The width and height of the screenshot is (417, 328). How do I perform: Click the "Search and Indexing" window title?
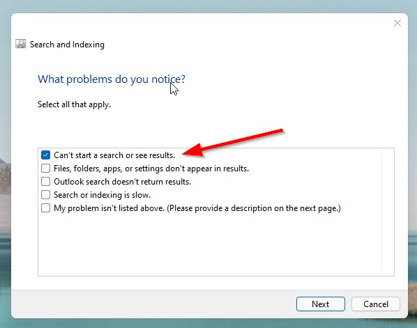(x=67, y=45)
